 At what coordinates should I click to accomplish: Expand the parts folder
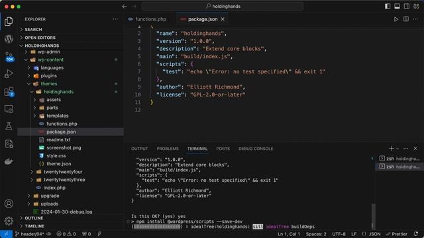[x=70, y=108]
